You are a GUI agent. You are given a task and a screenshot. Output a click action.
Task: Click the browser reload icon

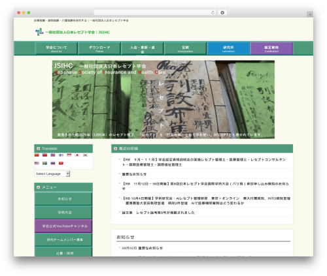point(213,12)
